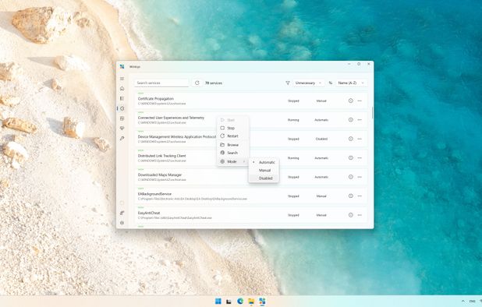Show info for Distributed Link Tracking Client
The height and width of the screenshot is (307, 482).
[351, 158]
